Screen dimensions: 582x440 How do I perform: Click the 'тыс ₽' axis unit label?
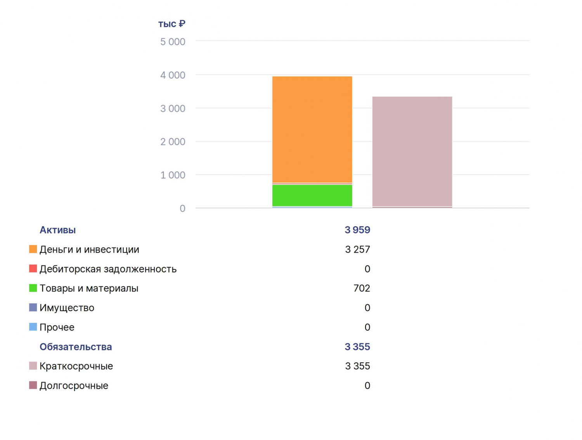(172, 24)
